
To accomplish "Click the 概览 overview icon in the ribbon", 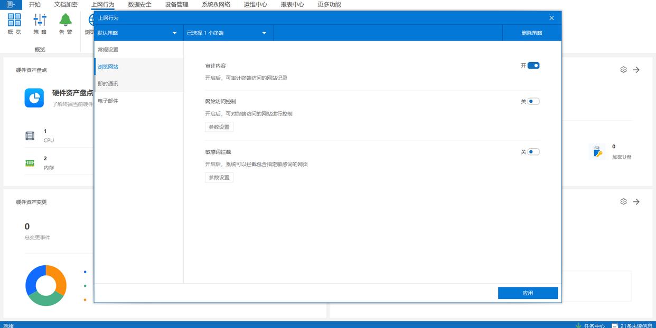I will click(x=14, y=21).
